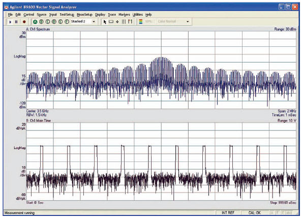Click the 'A: Ch1 Spectrum' trace title
Image resolution: width=303 pixels, height=219 pixels.
(x=38, y=29)
